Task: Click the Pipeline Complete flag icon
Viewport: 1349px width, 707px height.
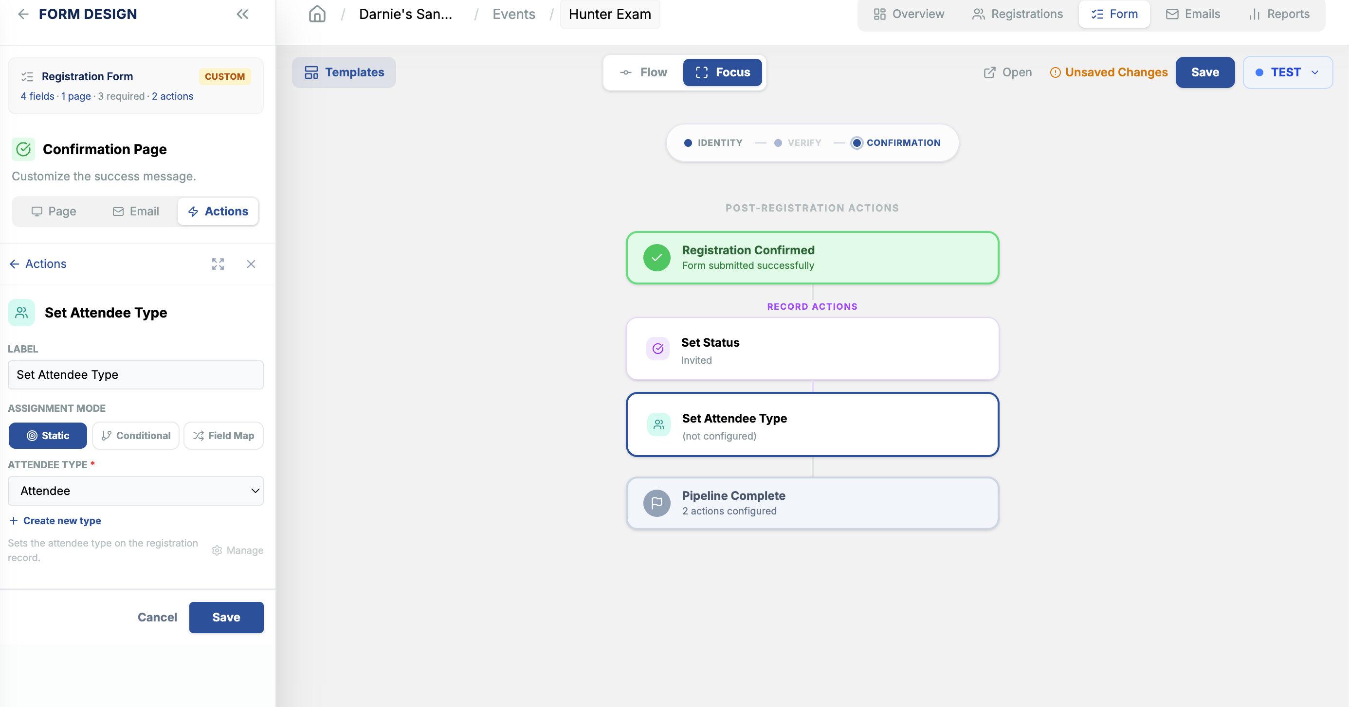Action: point(656,503)
